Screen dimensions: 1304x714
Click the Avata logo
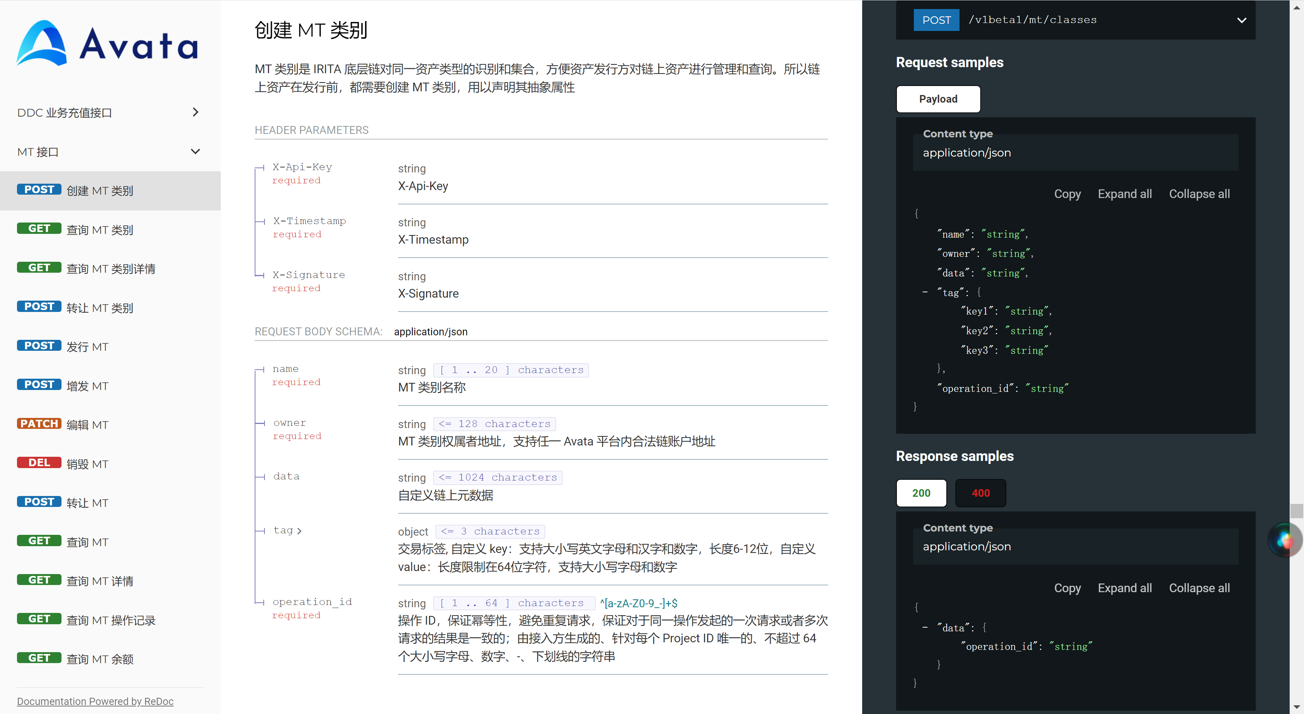click(x=107, y=43)
